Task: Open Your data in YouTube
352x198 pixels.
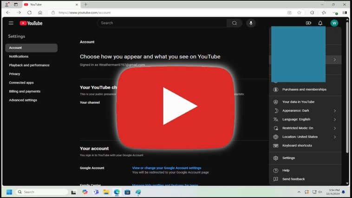Action: click(305, 102)
